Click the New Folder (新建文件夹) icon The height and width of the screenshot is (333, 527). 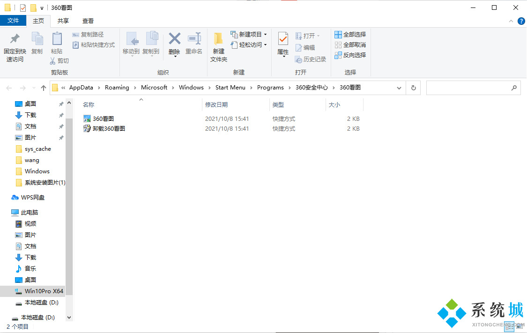[x=218, y=45]
